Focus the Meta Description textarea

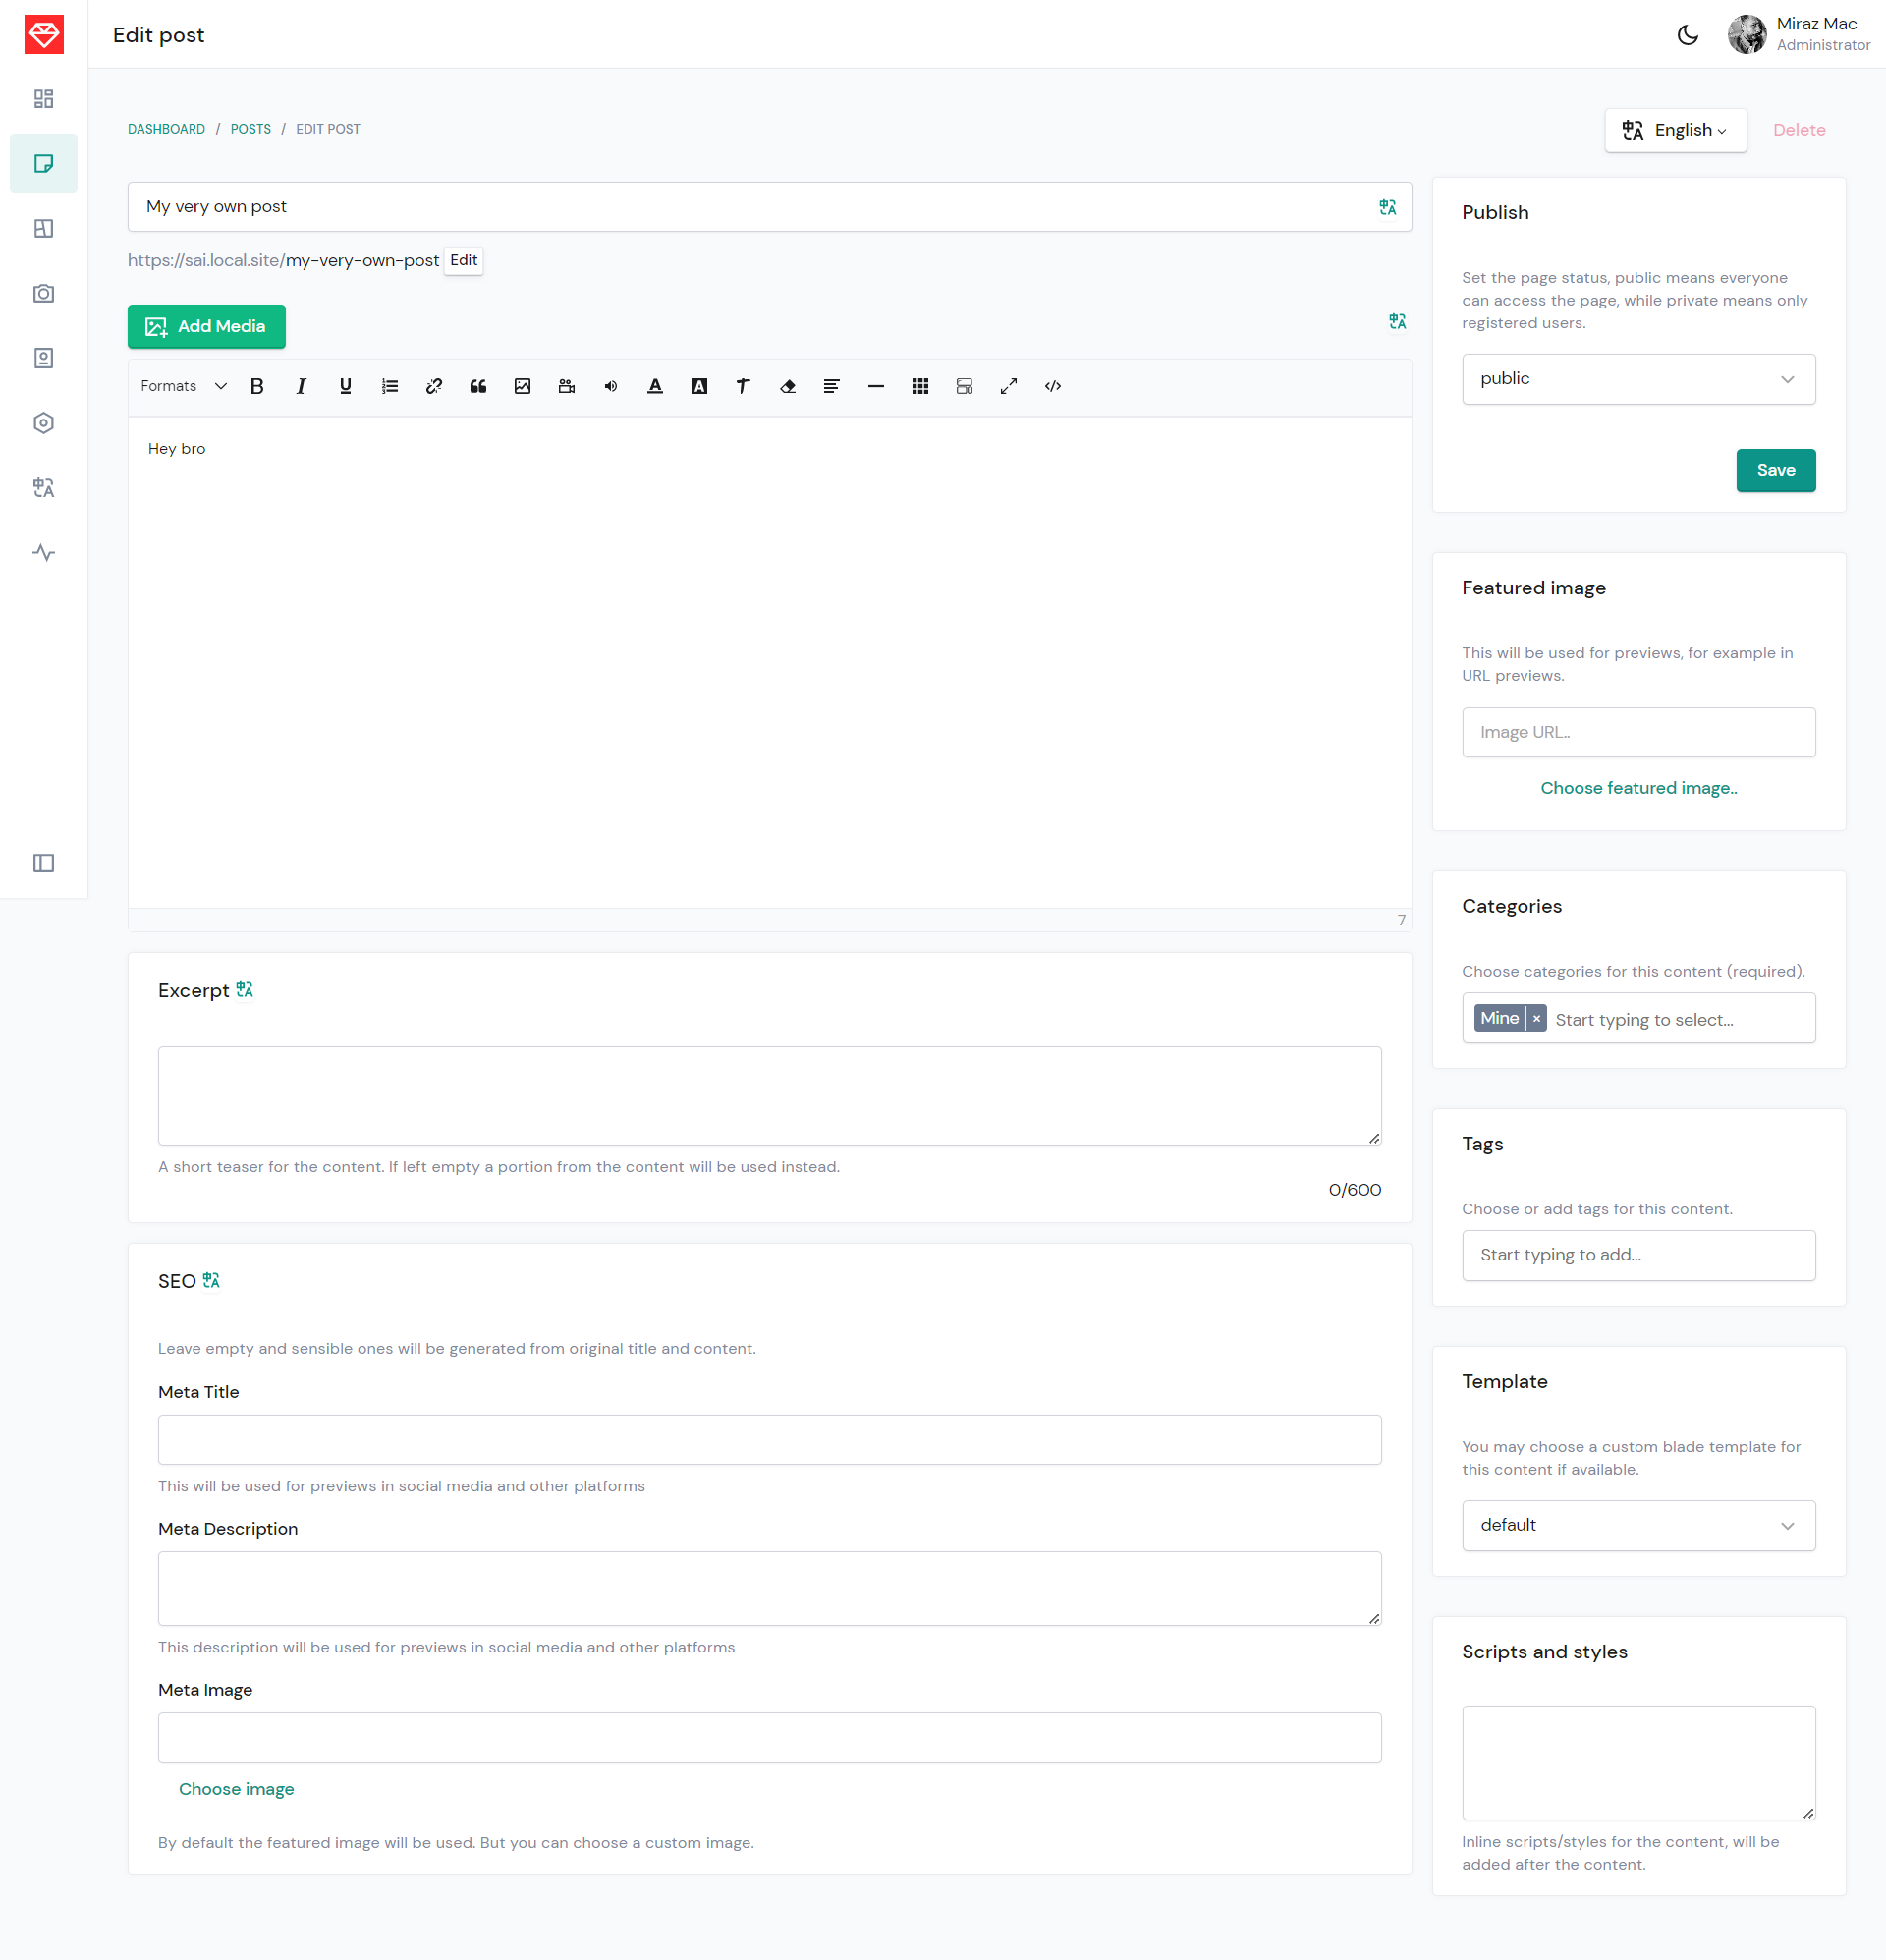point(770,1590)
